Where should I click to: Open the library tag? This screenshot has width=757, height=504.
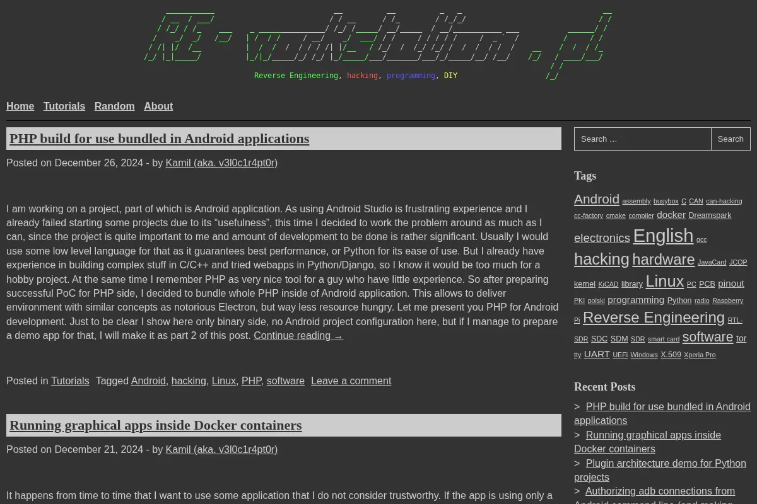click(x=632, y=284)
